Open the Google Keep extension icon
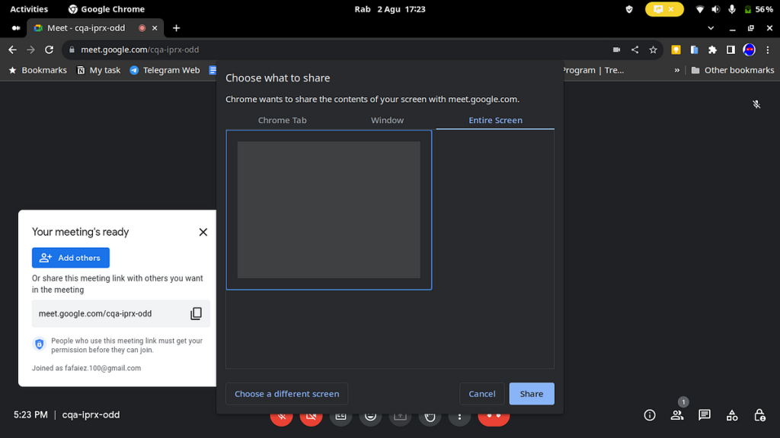780x438 pixels. click(676, 49)
